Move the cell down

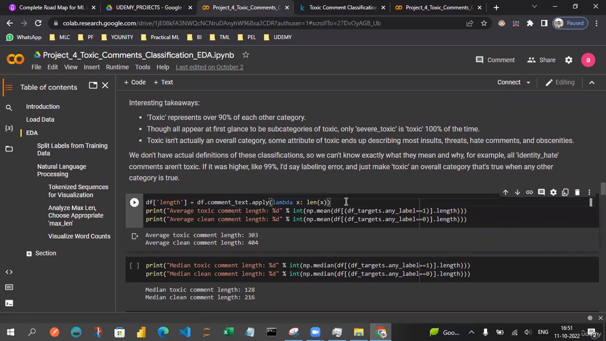point(517,192)
